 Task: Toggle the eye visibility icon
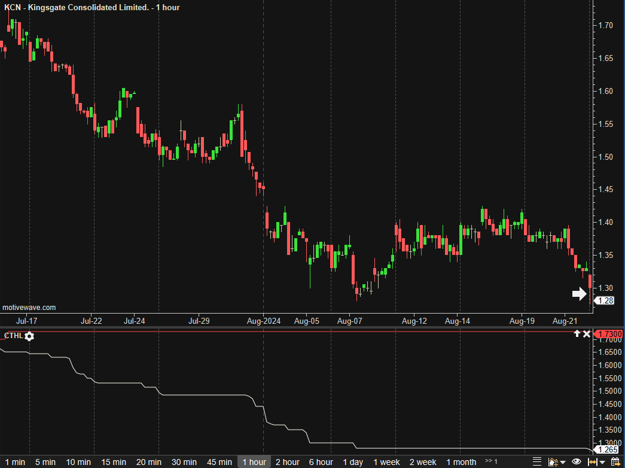(577, 461)
